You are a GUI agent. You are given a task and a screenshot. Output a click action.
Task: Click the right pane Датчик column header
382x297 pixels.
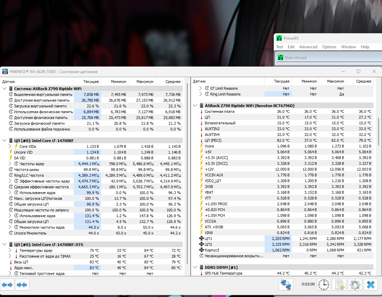tap(227, 81)
